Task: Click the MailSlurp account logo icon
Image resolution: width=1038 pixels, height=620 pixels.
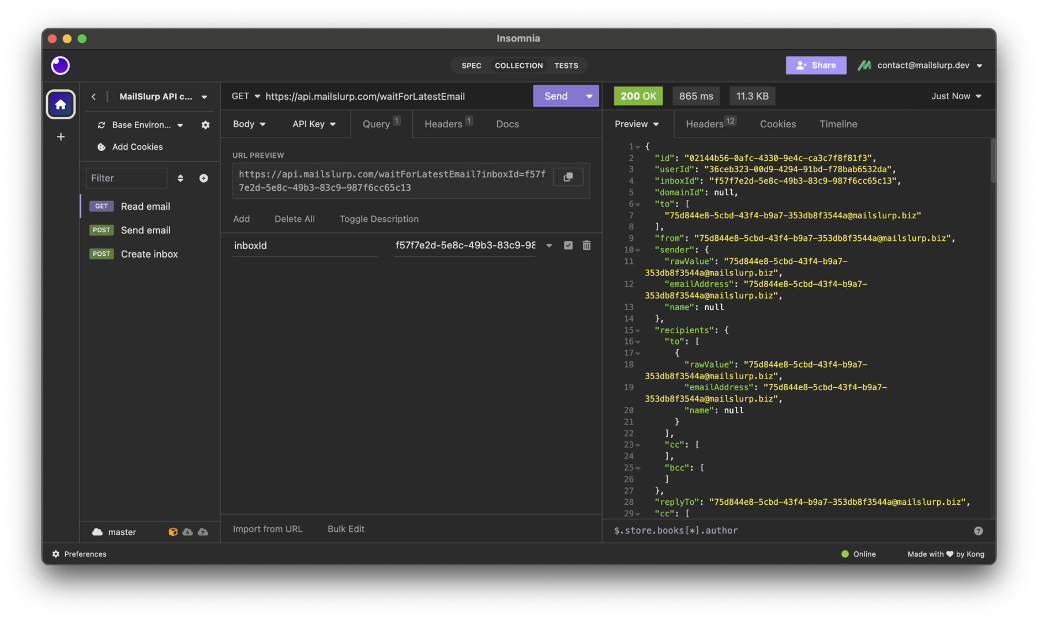Action: point(864,66)
